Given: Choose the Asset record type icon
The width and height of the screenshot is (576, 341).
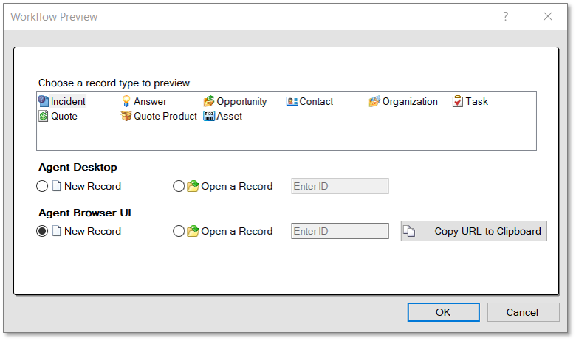Looking at the screenshot, I should 209,117.
